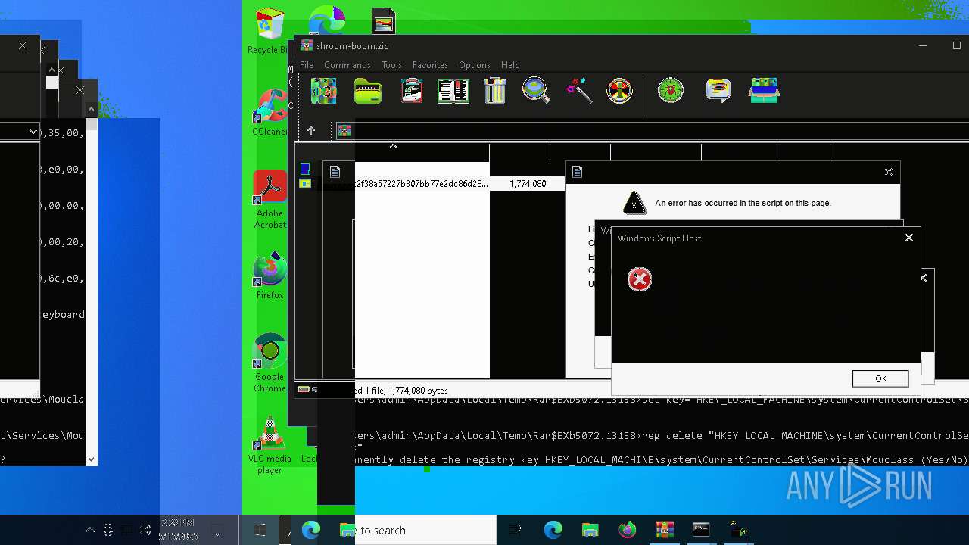Click the Find magnifier toolbar icon
This screenshot has width=969, height=545.
point(536,91)
